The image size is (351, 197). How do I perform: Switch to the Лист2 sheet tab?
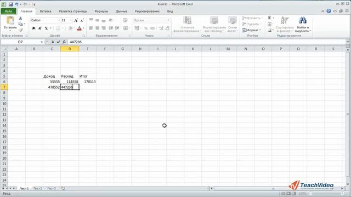click(38, 188)
